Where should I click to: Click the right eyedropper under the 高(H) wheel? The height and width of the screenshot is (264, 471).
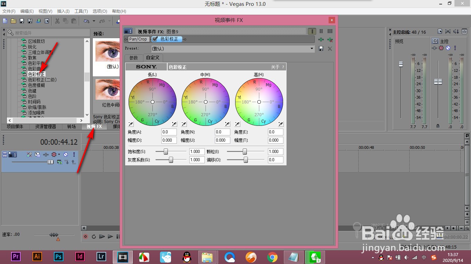(x=281, y=124)
